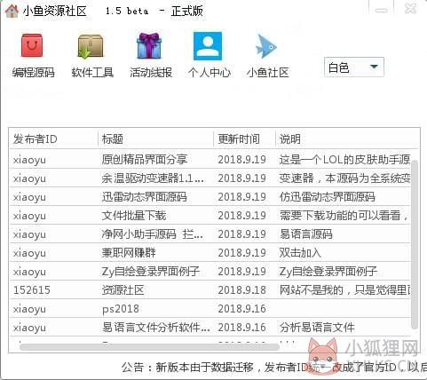Click the 易语言源码 description cell
This screenshot has height=380, width=427.
305,234
